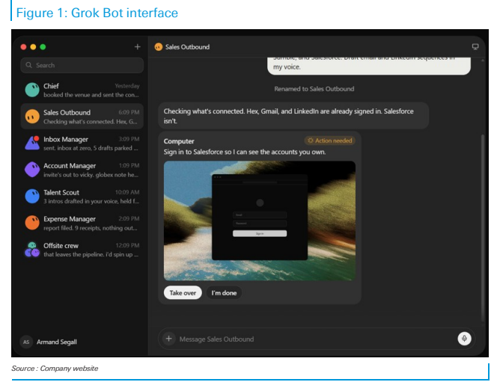Click the header Sales Outbound bot icon
This screenshot has width=500, height=385.
[x=159, y=47]
